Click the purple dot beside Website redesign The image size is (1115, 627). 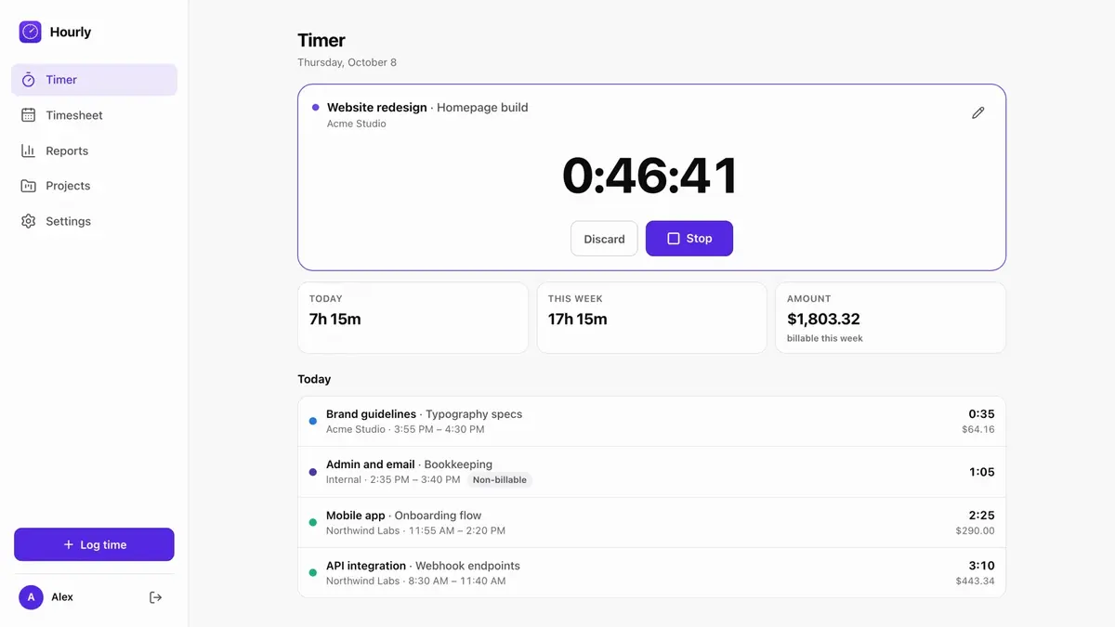[x=316, y=108]
